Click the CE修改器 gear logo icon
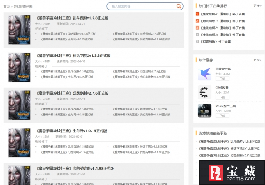Screen dimensions: 265x185 click(x=205, y=92)
